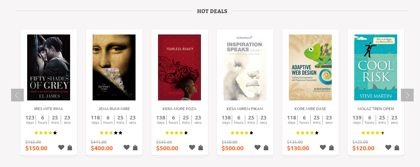Click the star rating of Jema Rumi Mire
This screenshot has width=420, height=167.
point(111,133)
